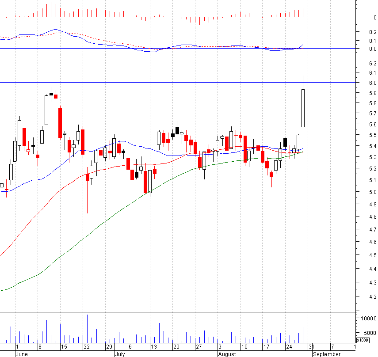This screenshot has width=378, height=357.
Task: Click the 'x1000' volume multiplier label
Action: coord(363,340)
